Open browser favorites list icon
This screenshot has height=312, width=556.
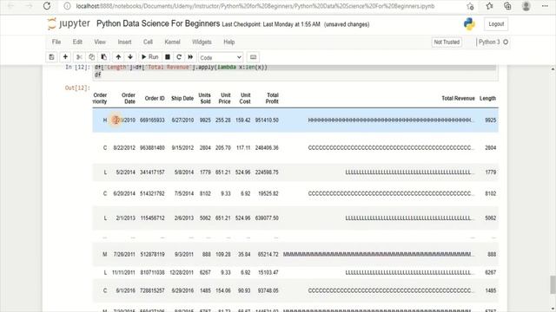[489, 6]
